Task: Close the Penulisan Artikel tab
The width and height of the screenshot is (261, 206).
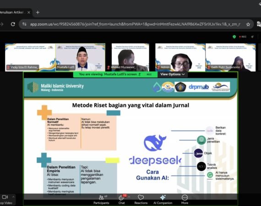Action: pyautogui.click(x=29, y=12)
